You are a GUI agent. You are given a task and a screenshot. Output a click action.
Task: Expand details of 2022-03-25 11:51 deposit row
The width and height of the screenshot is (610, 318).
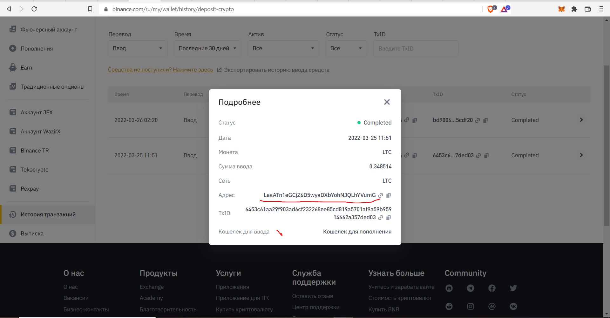tap(581, 155)
